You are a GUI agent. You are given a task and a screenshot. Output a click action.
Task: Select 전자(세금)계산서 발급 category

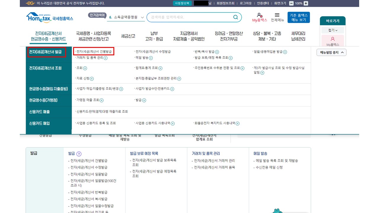point(45,52)
